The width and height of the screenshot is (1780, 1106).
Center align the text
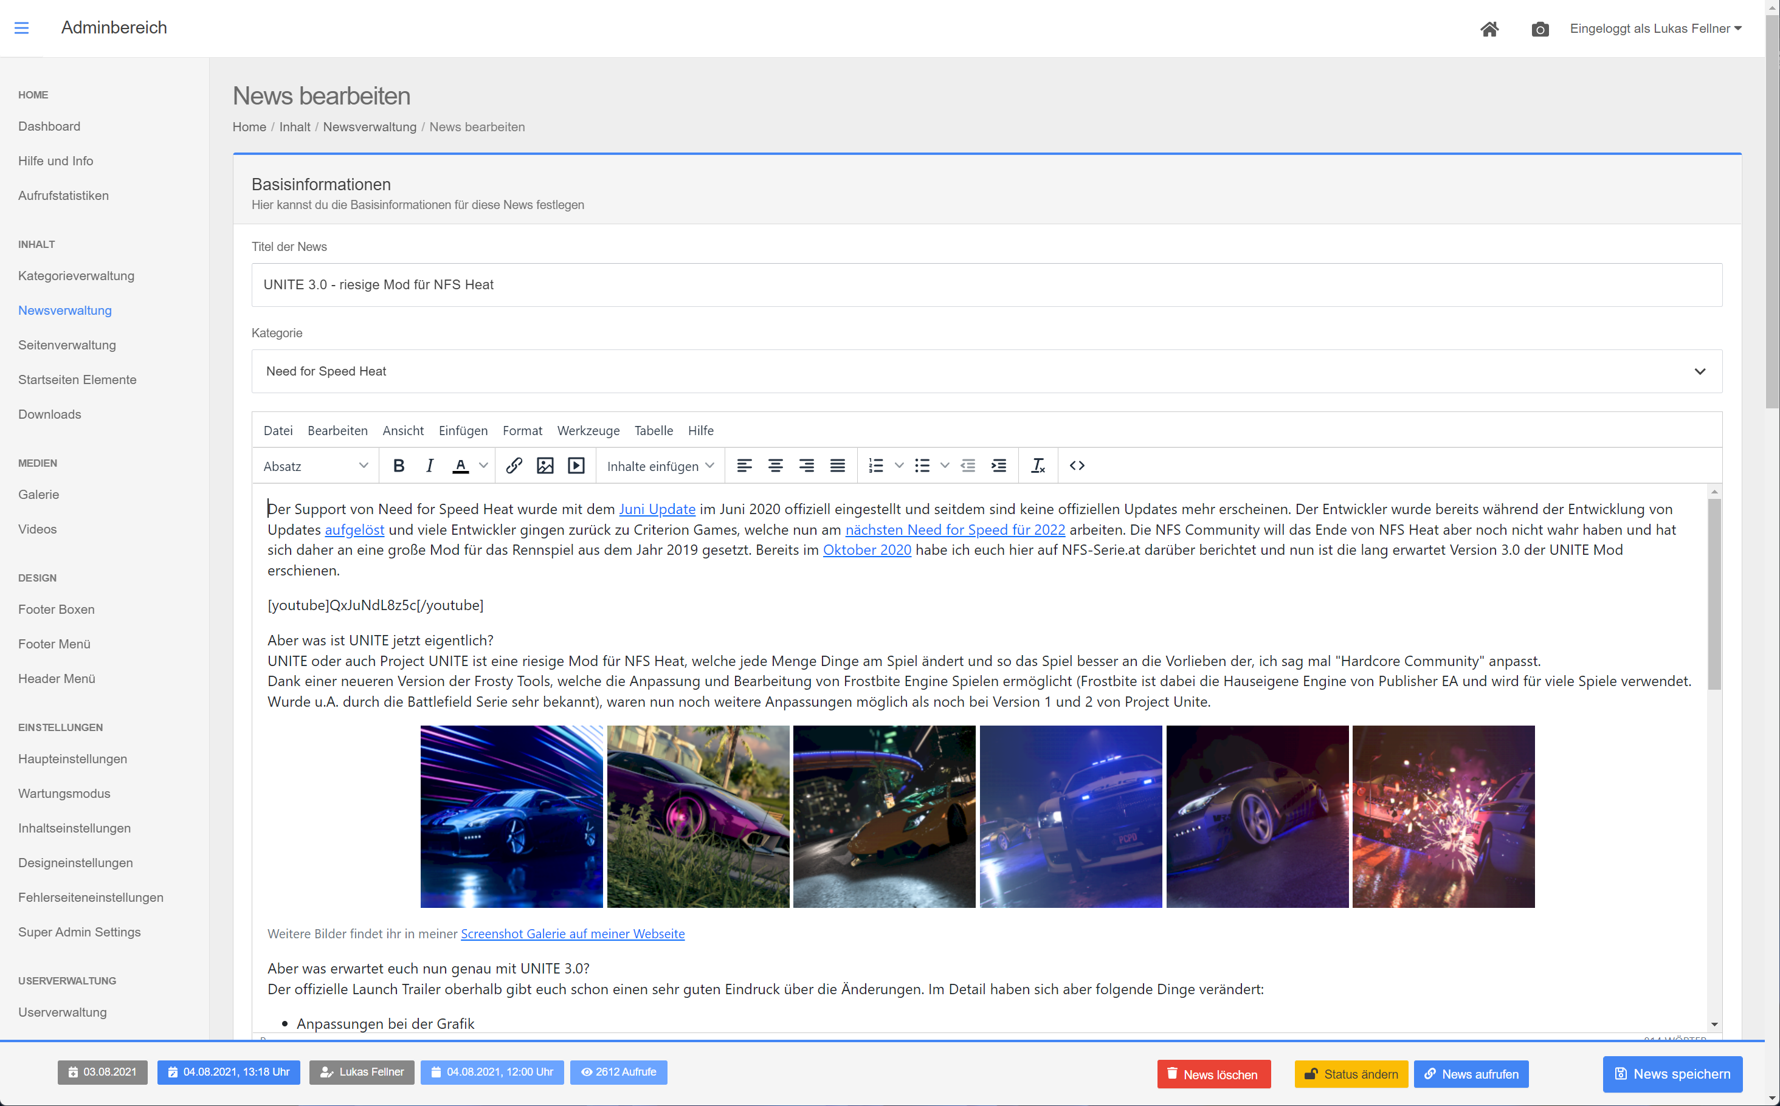[776, 466]
